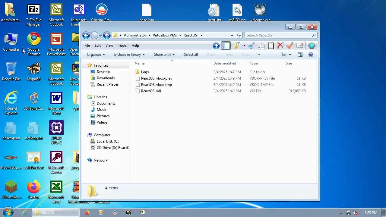Click the blue Help question mark icon
The image size is (386, 217).
[311, 55]
